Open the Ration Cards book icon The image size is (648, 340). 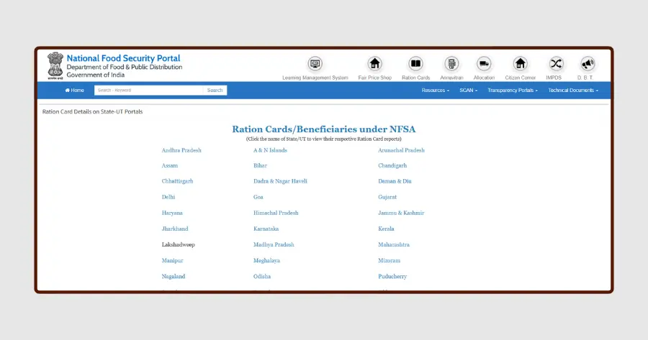point(415,64)
